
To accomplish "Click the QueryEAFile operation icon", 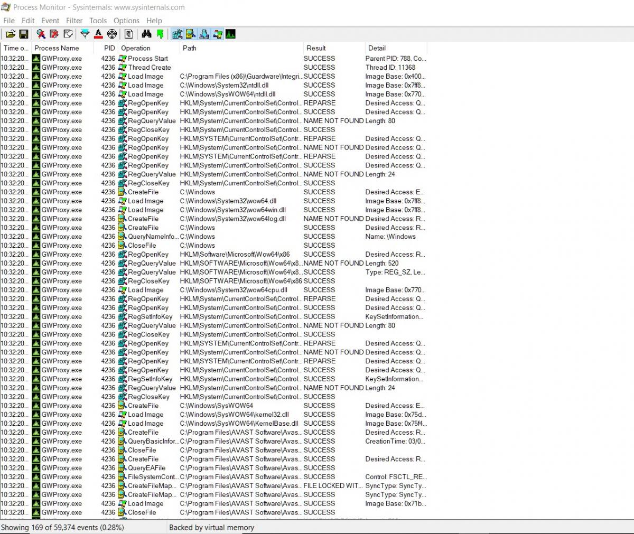I will coord(123,468).
